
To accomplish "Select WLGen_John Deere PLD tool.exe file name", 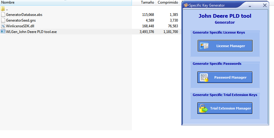I will click(x=31, y=32).
